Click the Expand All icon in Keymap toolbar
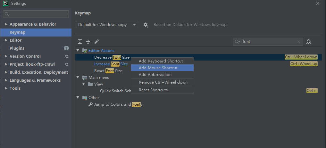Image resolution: width=326 pixels, height=148 pixels. coord(80,42)
